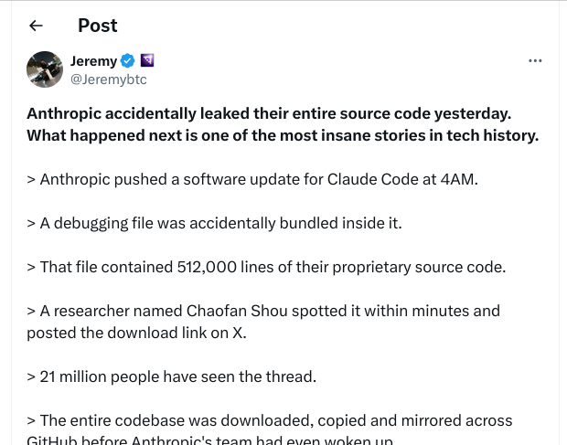
Task: Click the "entire codebase was downloaded" line
Action: pyautogui.click(x=270, y=420)
